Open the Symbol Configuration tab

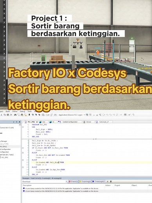click(x=70, y=122)
